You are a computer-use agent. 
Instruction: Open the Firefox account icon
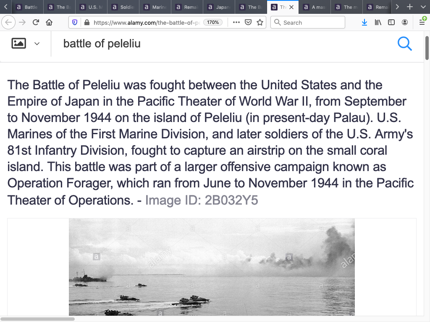point(405,23)
